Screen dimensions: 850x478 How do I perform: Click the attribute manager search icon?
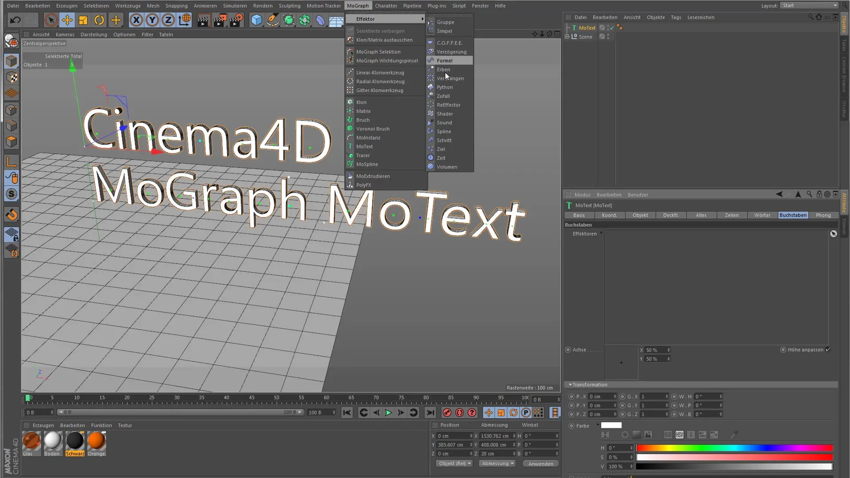809,194
